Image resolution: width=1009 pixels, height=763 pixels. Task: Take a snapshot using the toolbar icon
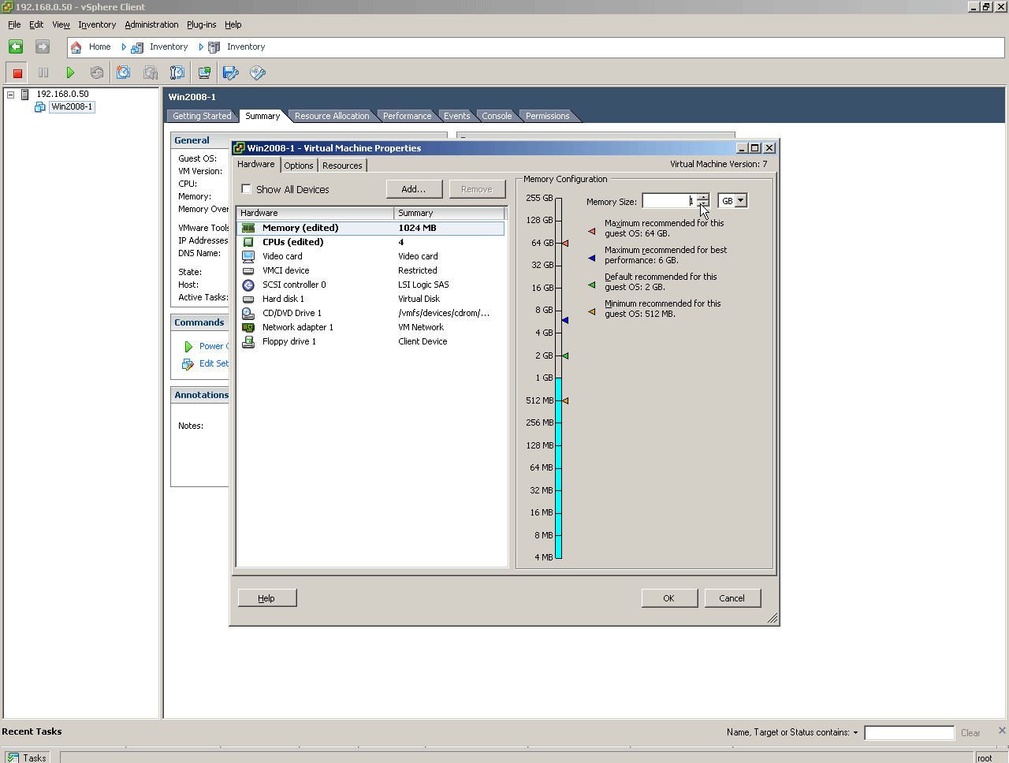pos(124,73)
